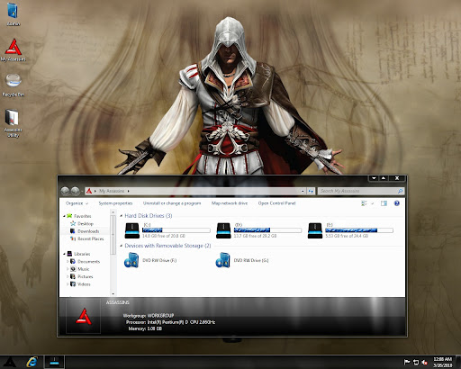
Task: Click Open Control Panel
Action: [x=277, y=203]
